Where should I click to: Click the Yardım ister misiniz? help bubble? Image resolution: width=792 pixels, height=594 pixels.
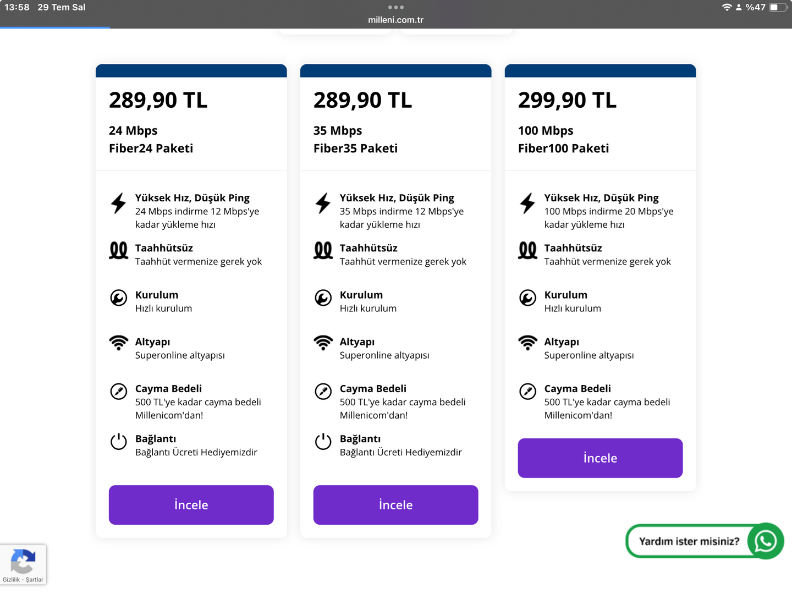point(689,541)
